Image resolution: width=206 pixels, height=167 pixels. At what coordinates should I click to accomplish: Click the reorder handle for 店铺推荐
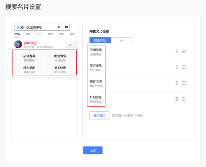(184, 51)
